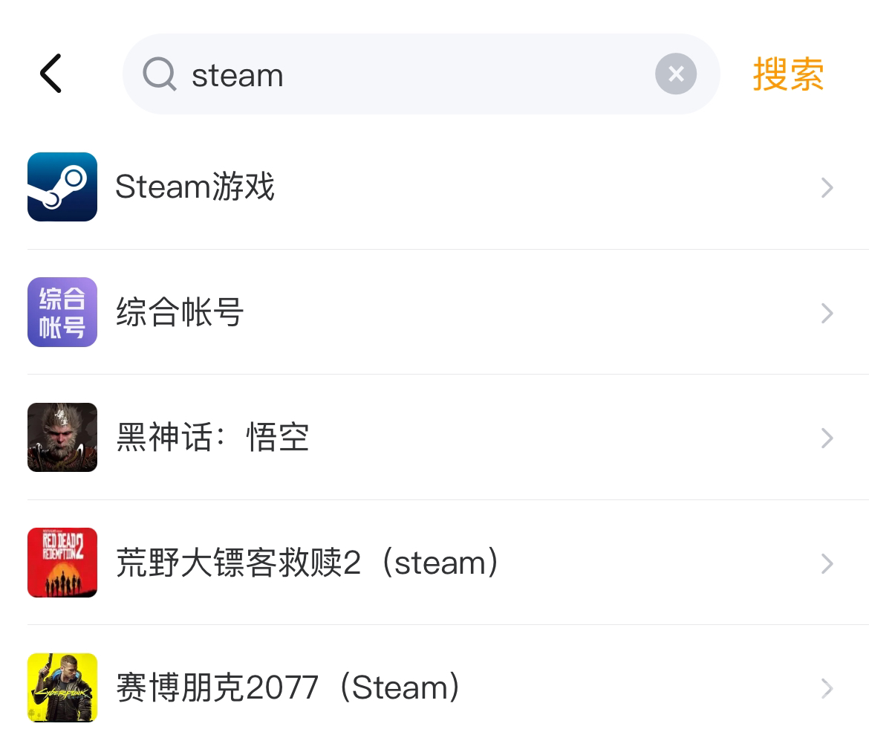
Task: Select the 综合帐号 list entry text
Action: click(x=180, y=312)
